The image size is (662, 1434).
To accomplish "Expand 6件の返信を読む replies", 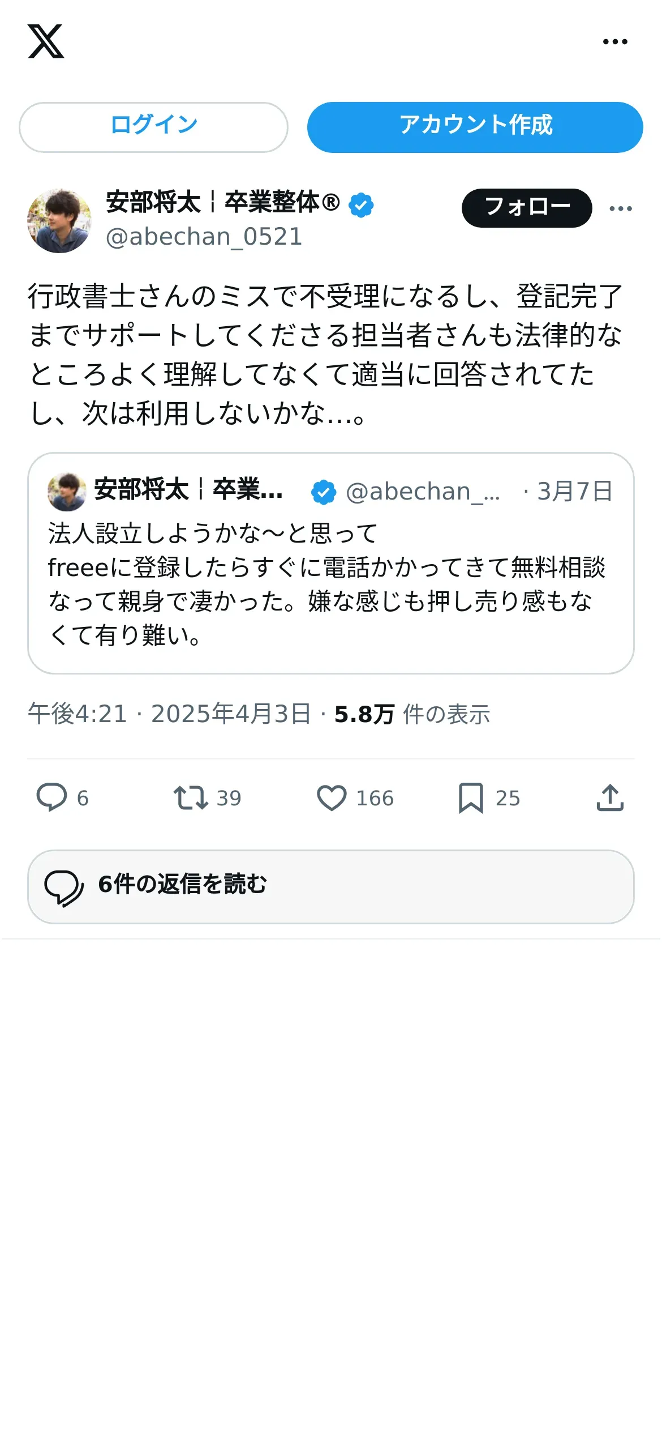I will click(331, 886).
